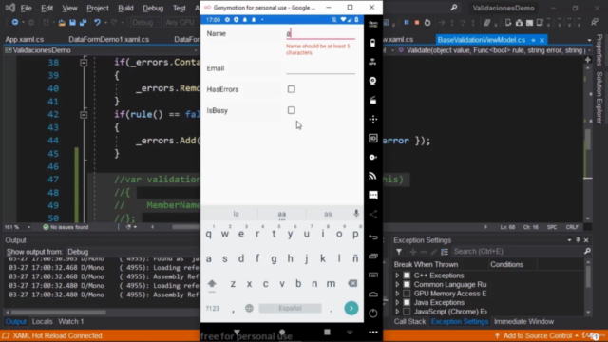The width and height of the screenshot is (608, 342).
Task: Tap the 'as' keyboard suggestion
Action: [x=328, y=214]
